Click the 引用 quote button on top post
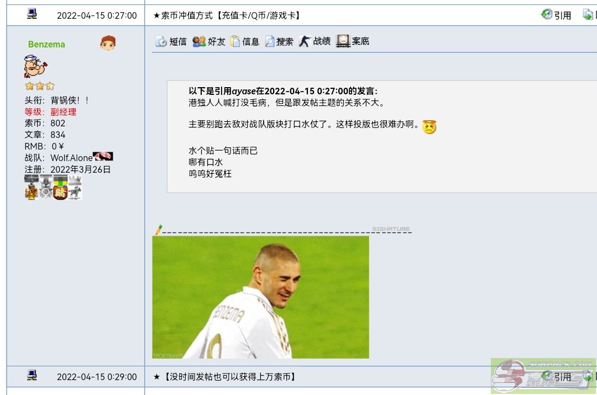The height and width of the screenshot is (395, 597). coord(556,15)
